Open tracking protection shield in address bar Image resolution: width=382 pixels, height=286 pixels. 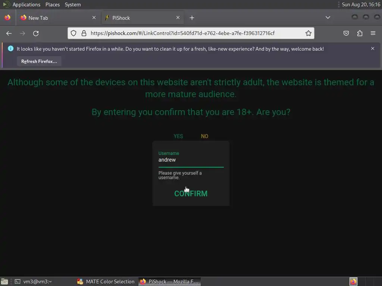[x=73, y=33]
